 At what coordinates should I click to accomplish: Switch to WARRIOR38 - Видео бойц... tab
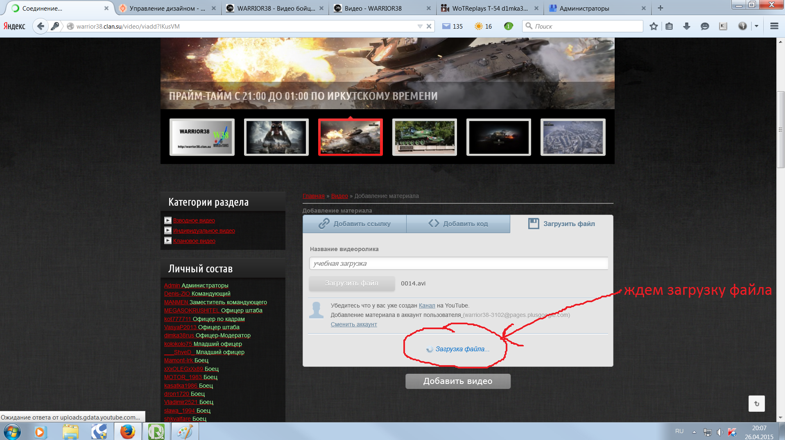pyautogui.click(x=275, y=8)
